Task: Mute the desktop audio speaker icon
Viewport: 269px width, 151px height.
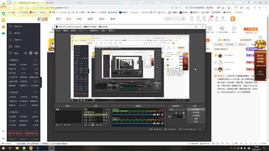Action: point(158,114)
